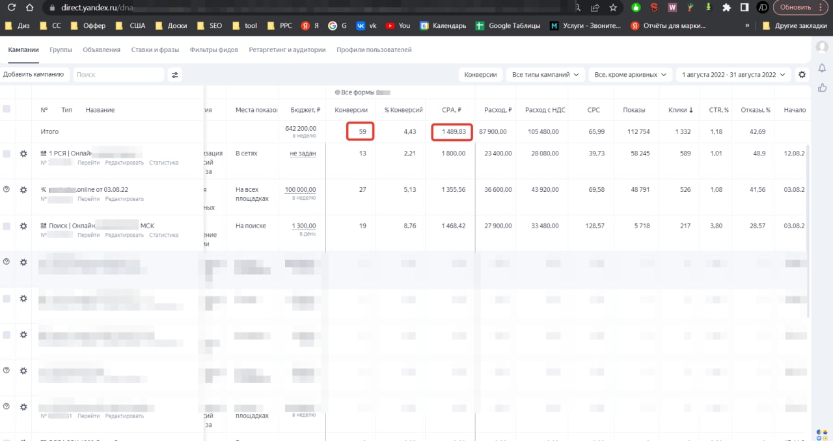Switch to the Группы tab
The width and height of the screenshot is (833, 441).
tap(61, 49)
